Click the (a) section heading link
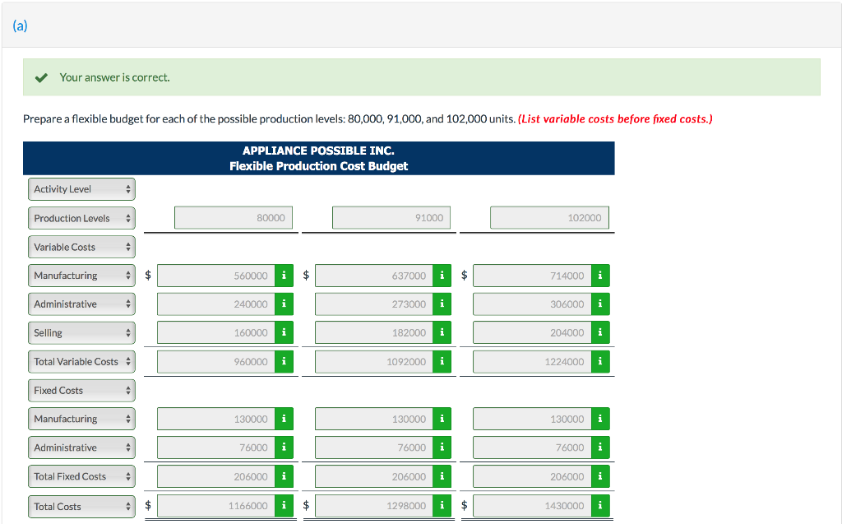Screen dimensions: 842x524 coord(20,26)
